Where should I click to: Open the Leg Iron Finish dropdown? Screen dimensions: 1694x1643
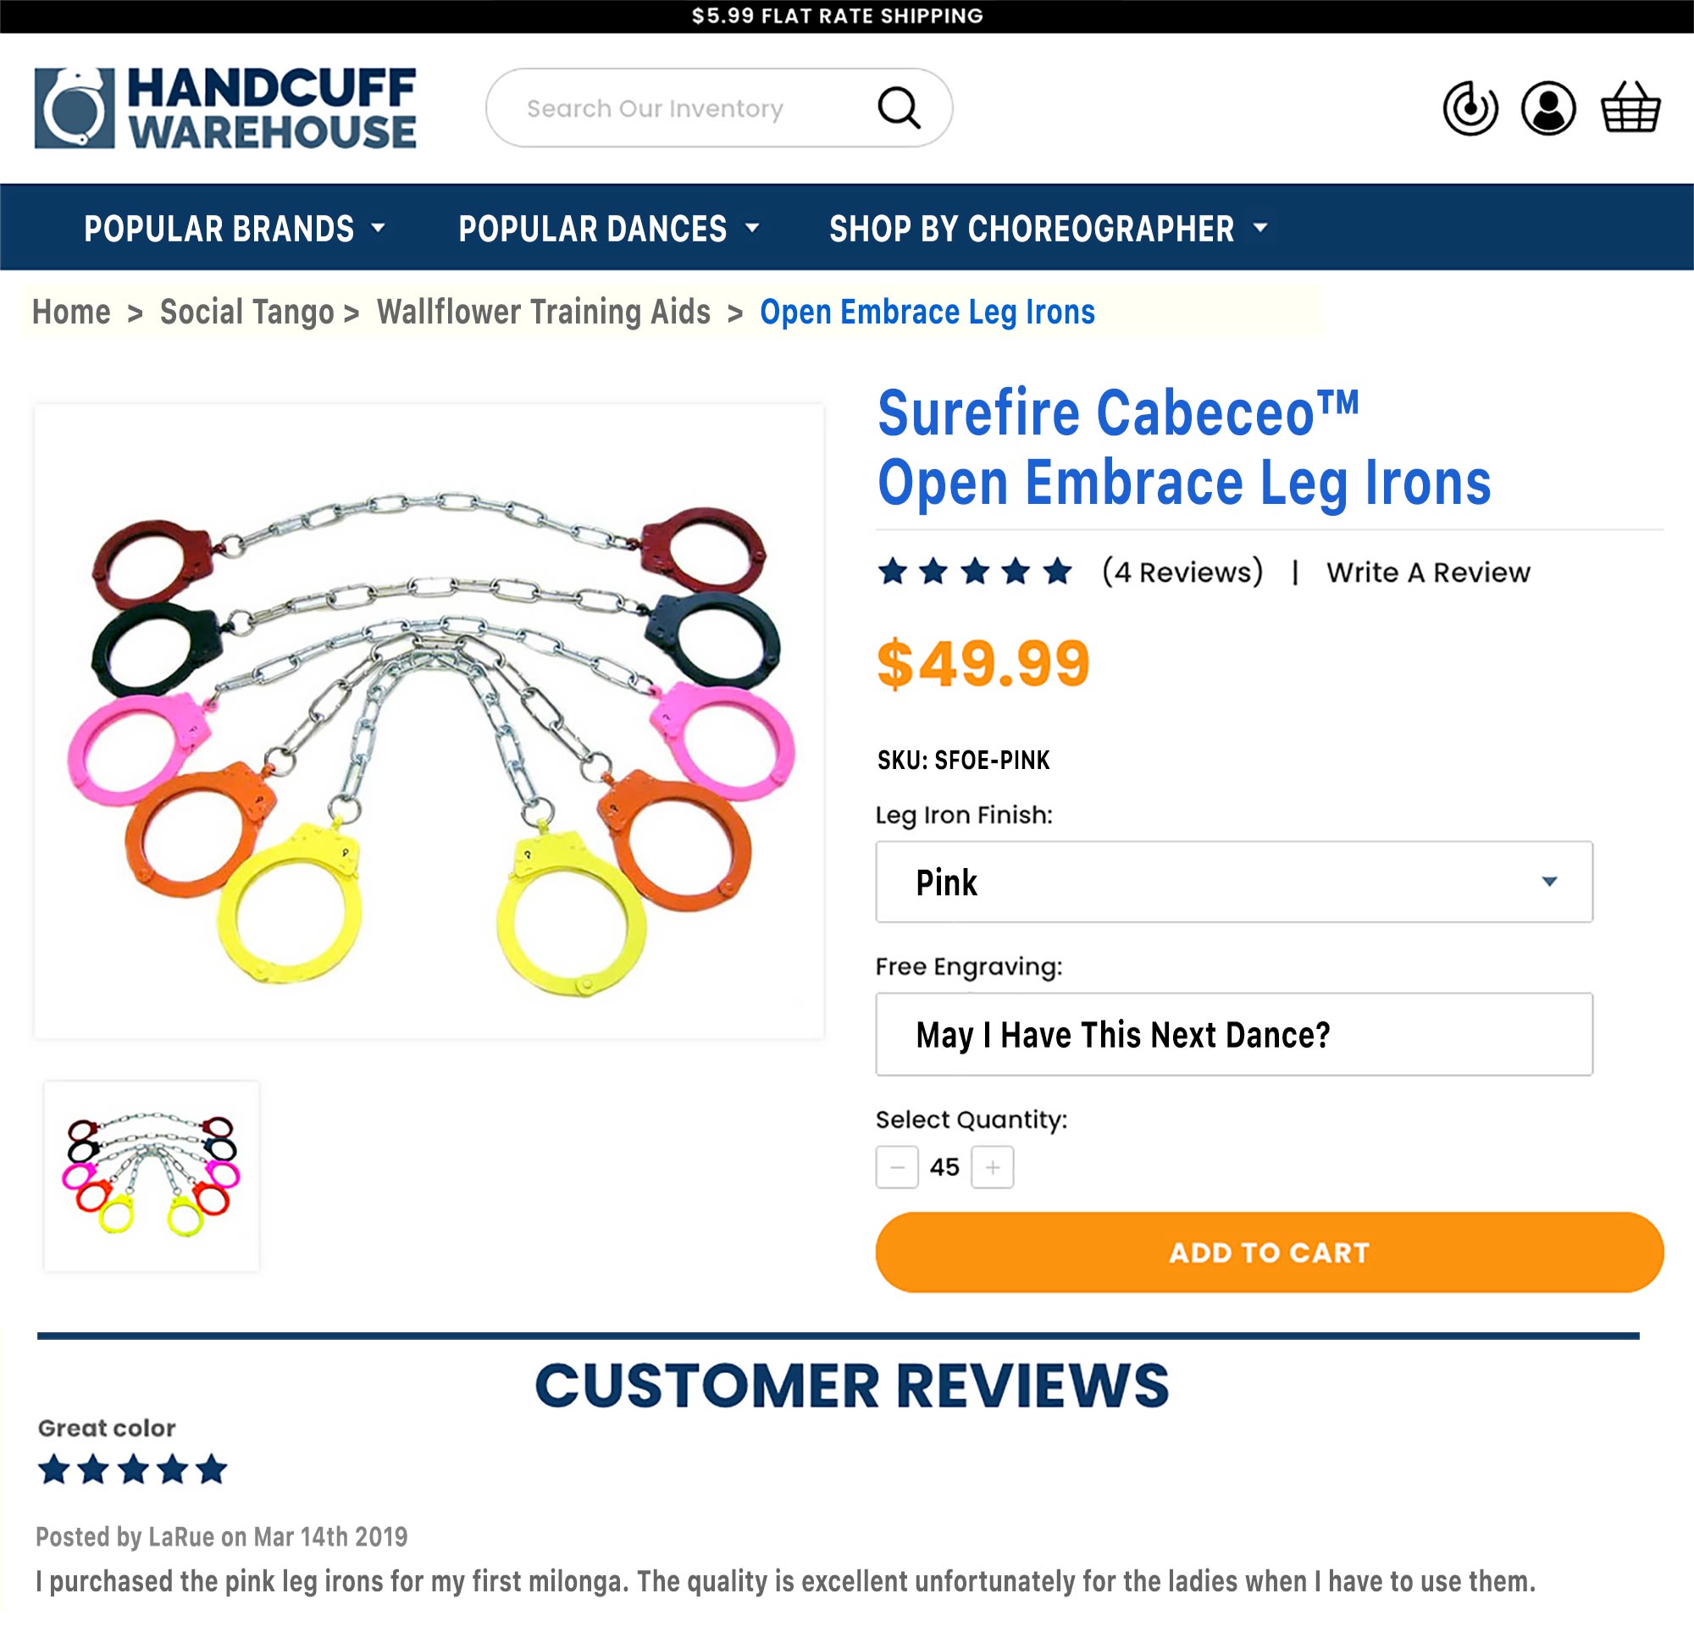pyautogui.click(x=1234, y=882)
